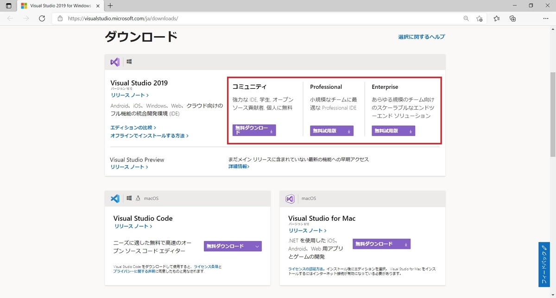Click the Linux penguin icon in VS Code card
This screenshot has height=298, width=556.
[x=138, y=199]
